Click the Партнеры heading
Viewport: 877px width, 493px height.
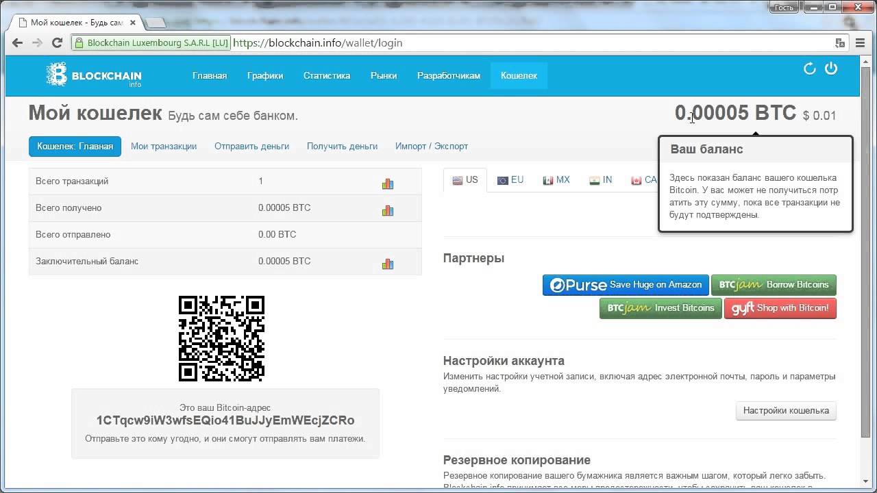pos(473,258)
